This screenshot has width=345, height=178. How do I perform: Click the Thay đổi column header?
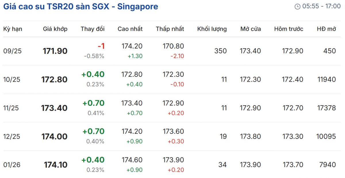(93, 29)
